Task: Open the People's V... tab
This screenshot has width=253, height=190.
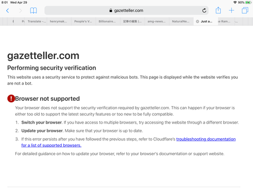Action: (83, 22)
